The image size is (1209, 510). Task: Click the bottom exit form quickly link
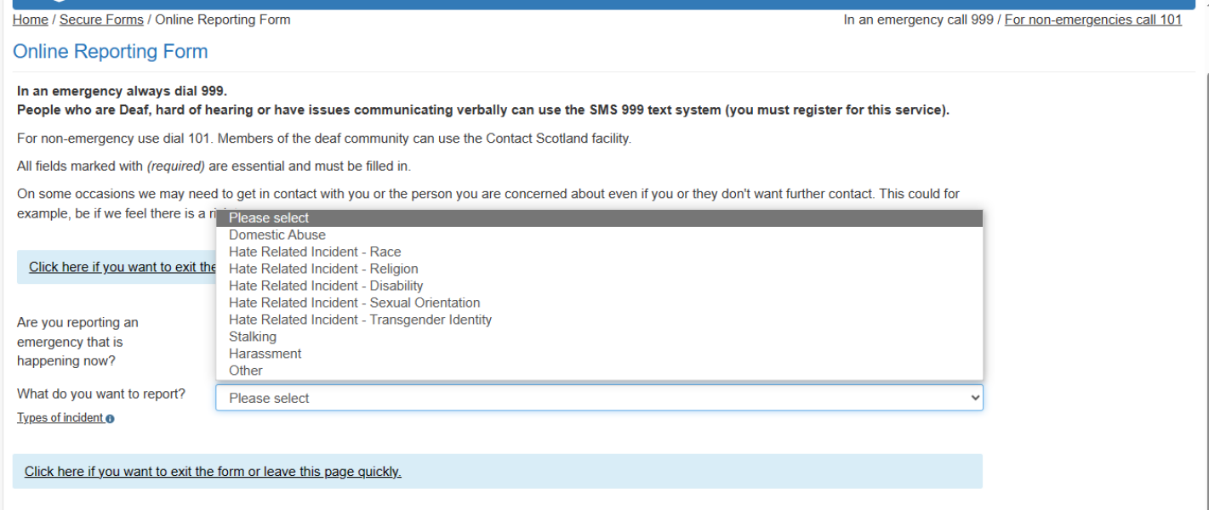[213, 472]
